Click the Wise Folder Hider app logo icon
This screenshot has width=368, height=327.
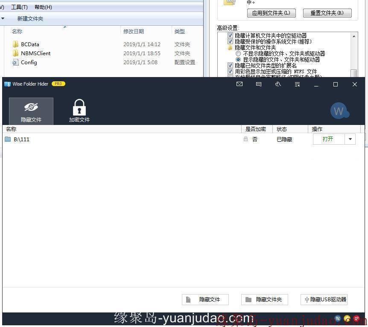tap(8, 84)
